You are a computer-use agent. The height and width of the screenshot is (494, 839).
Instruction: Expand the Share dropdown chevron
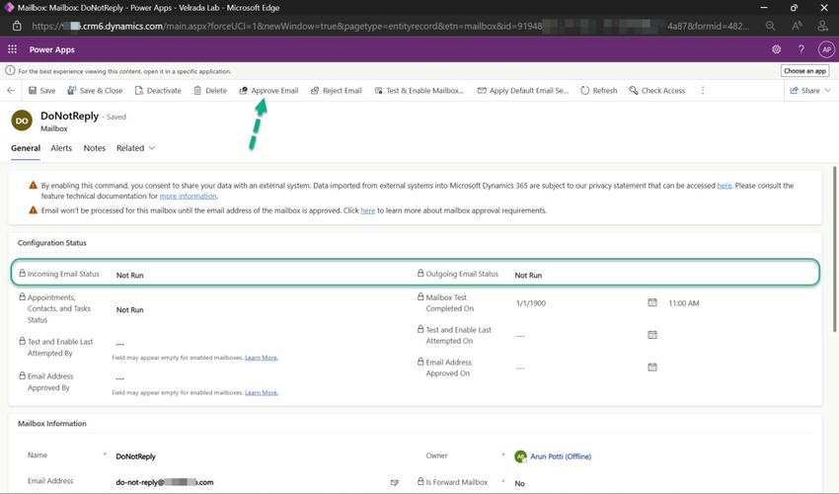pos(828,91)
